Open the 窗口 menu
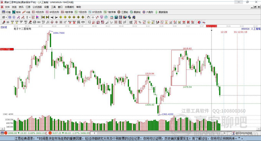This screenshot has height=141, width=261. click(x=60, y=7)
